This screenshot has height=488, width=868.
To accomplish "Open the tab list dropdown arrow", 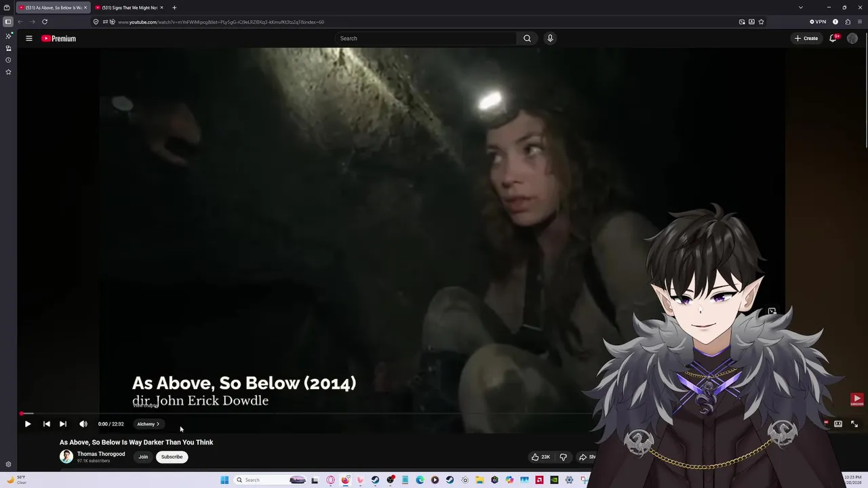I will pyautogui.click(x=801, y=7).
